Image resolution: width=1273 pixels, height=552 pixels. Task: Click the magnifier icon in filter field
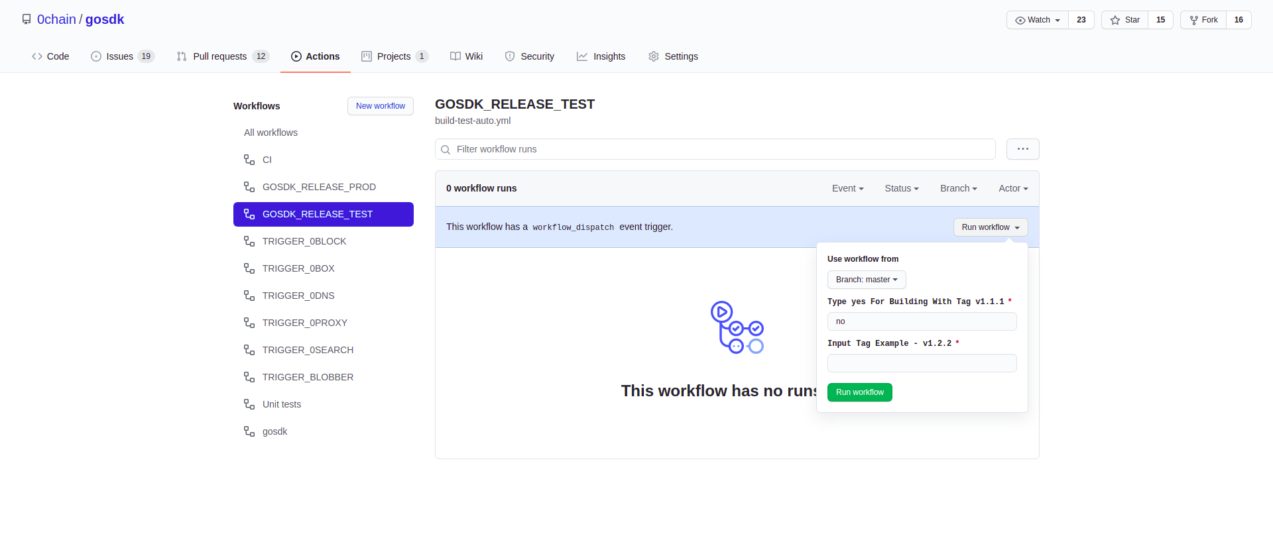(x=446, y=150)
